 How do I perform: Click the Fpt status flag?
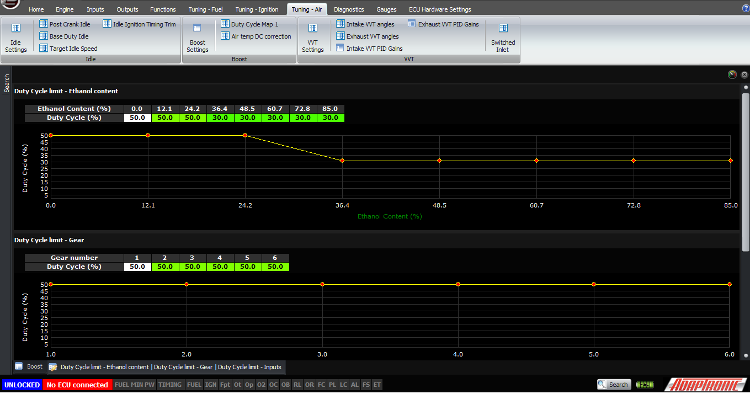click(225, 385)
